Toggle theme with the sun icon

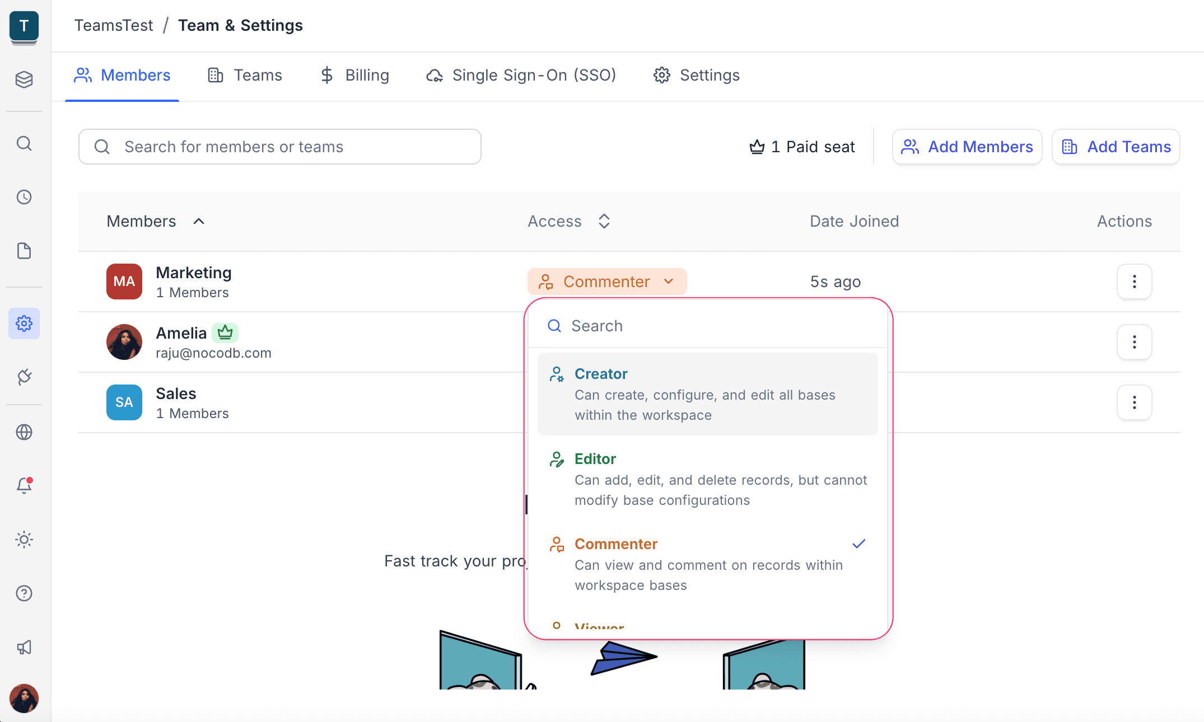tap(24, 540)
